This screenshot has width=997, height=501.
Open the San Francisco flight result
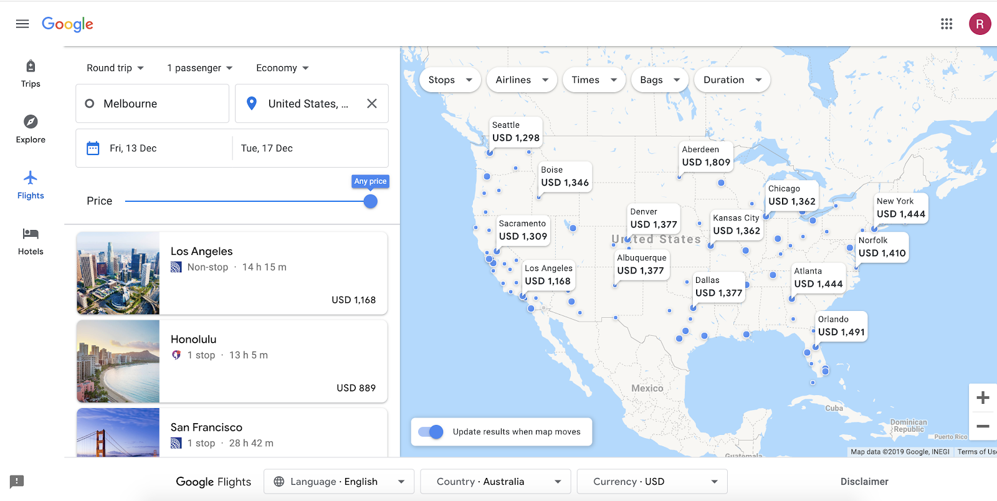click(x=232, y=432)
